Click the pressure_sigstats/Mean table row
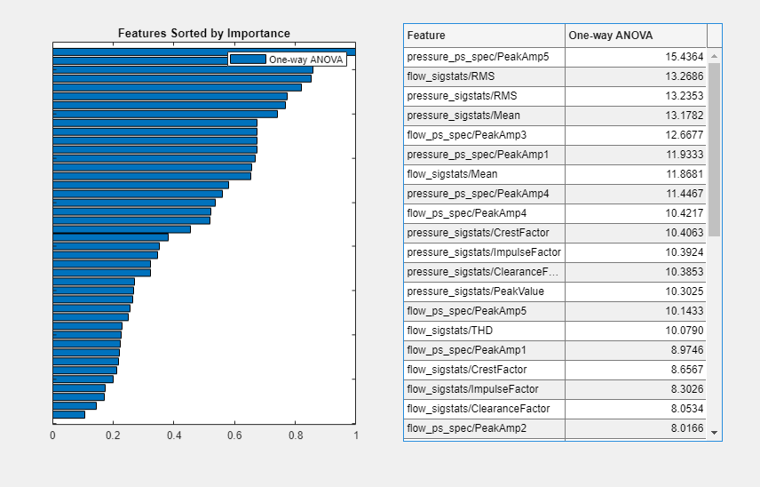This screenshot has width=760, height=487. (484, 116)
